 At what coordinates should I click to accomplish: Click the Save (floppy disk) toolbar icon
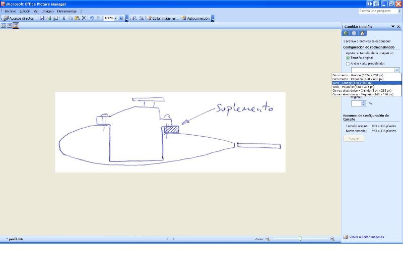pos(42,18)
